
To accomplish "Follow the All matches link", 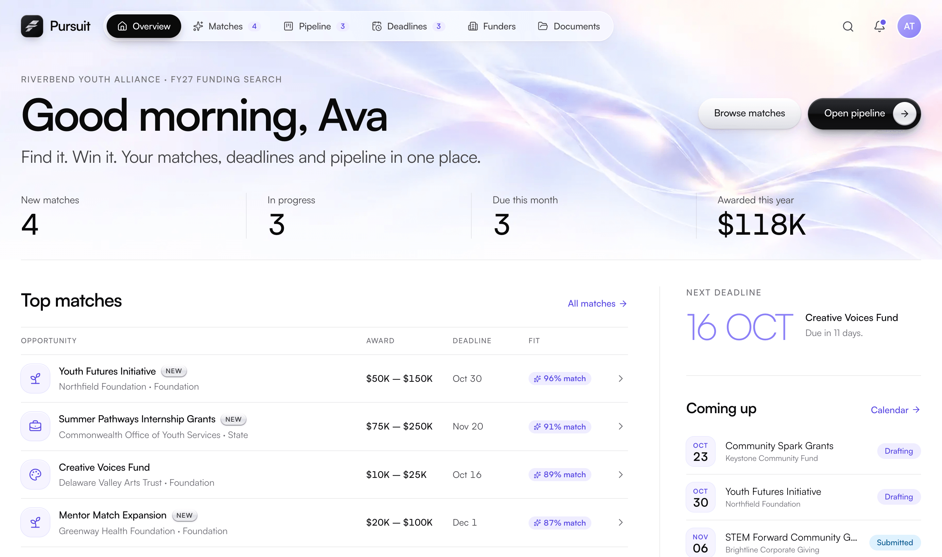I will point(597,304).
